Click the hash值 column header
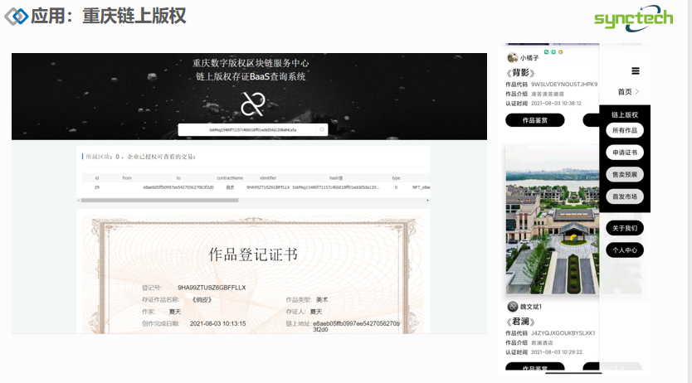The height and width of the screenshot is (383, 692). 336,178
